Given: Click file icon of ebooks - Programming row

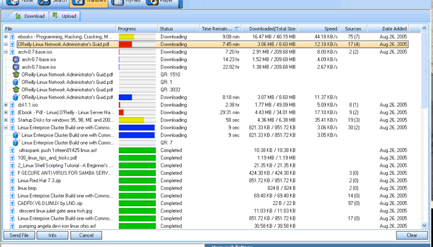Looking at the screenshot, I should [12, 36].
